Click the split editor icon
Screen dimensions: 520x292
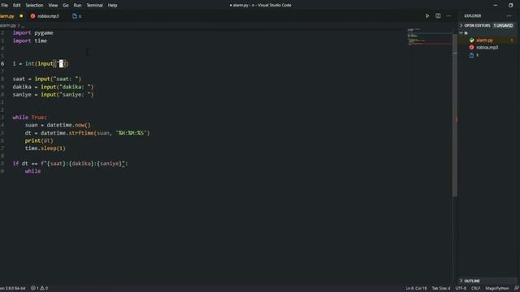[438, 16]
